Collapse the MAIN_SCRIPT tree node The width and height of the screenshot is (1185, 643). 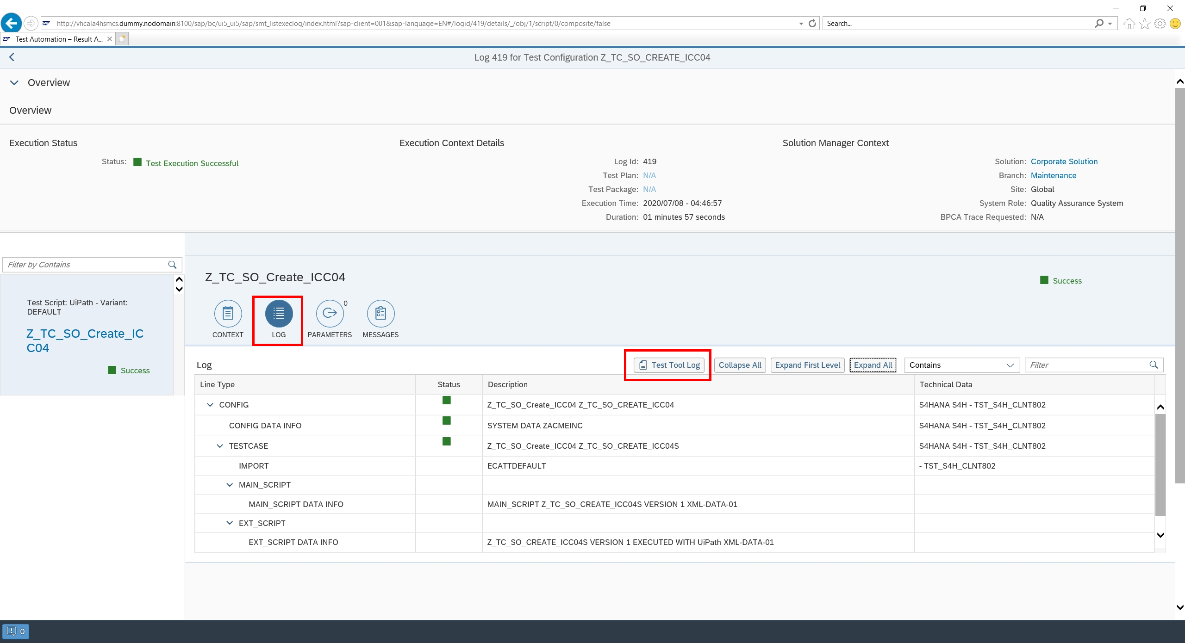[230, 485]
